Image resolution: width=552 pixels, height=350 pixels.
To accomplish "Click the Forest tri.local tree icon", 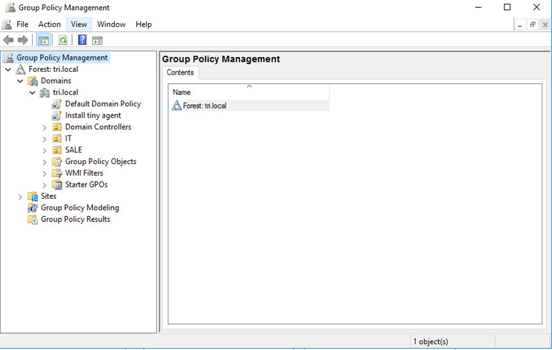I will 20,69.
